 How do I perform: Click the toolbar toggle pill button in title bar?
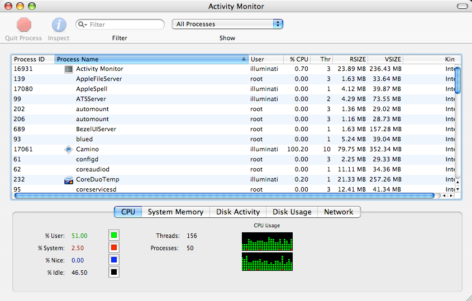(463, 6)
